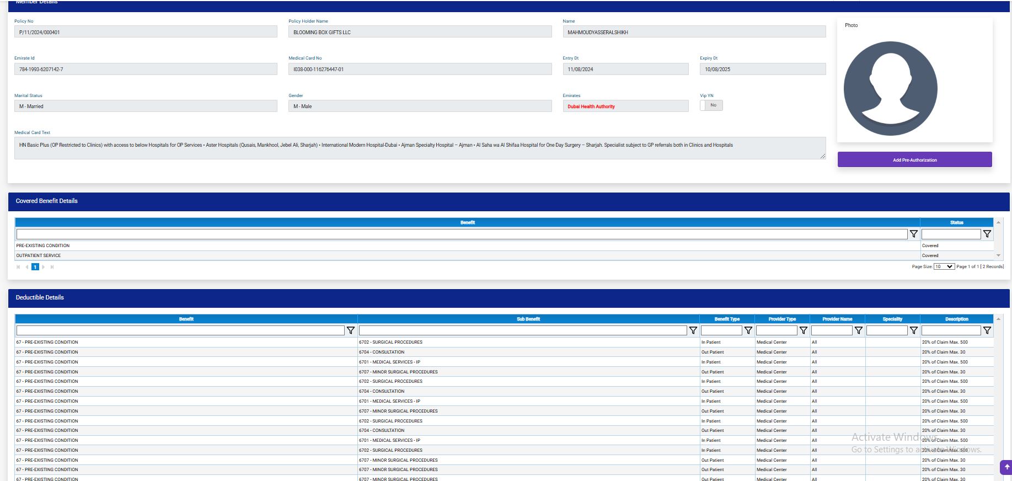Click filter icon for Covered Benefit column

tap(914, 234)
